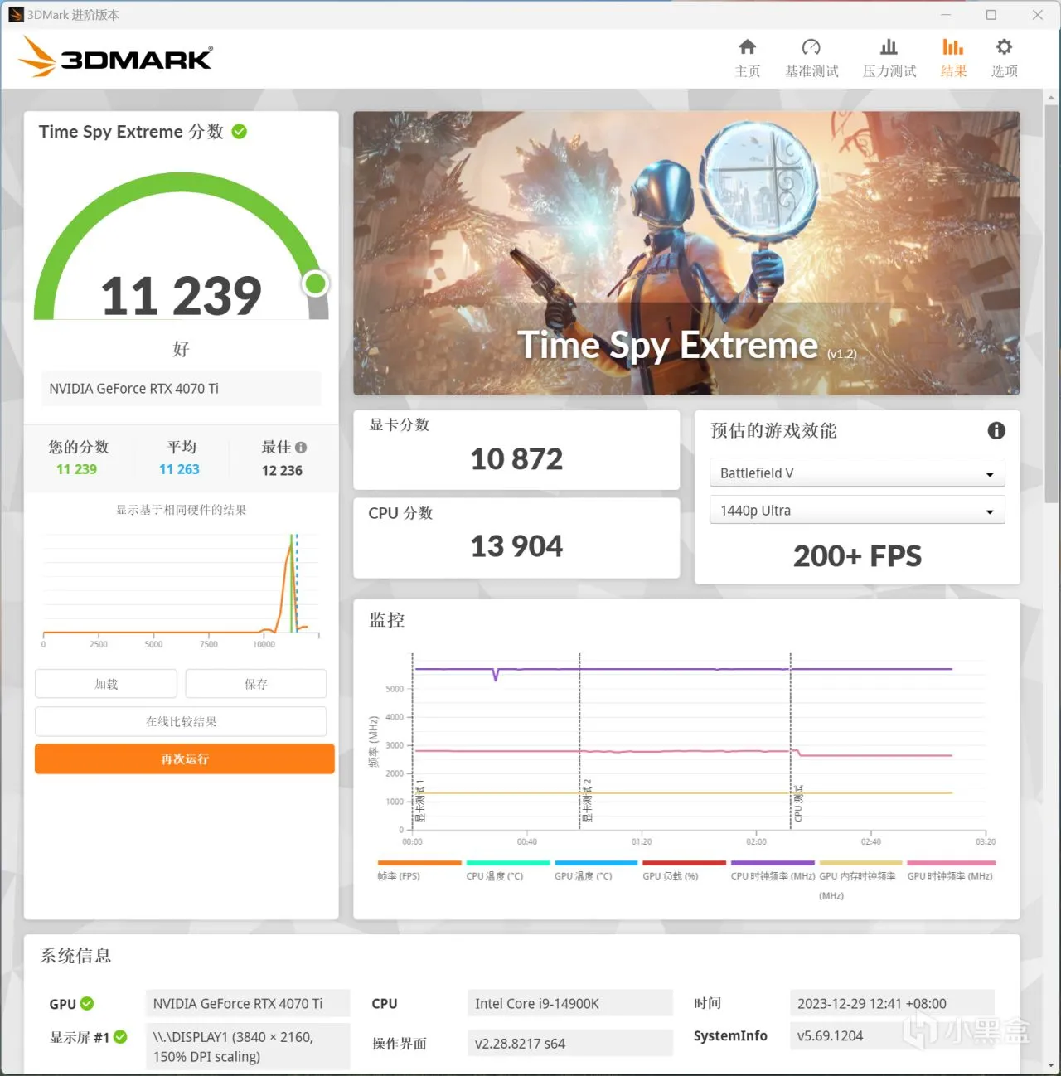This screenshot has width=1061, height=1076.
Task: Expand the 1440p Ultra resolution dropdown
Action: pos(857,511)
